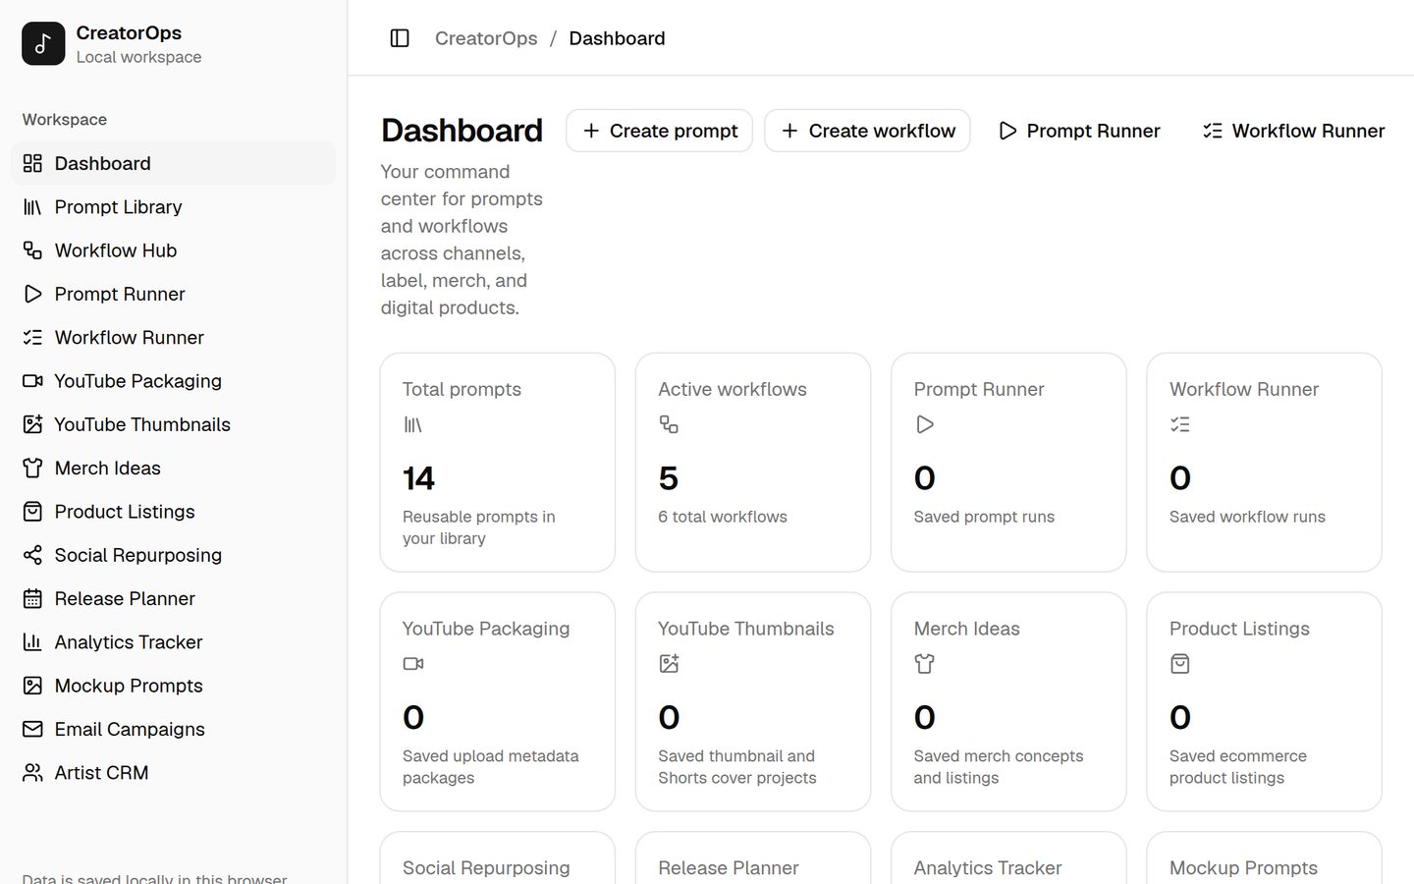Click 'Reusable prompts in your library' text

coord(479,527)
